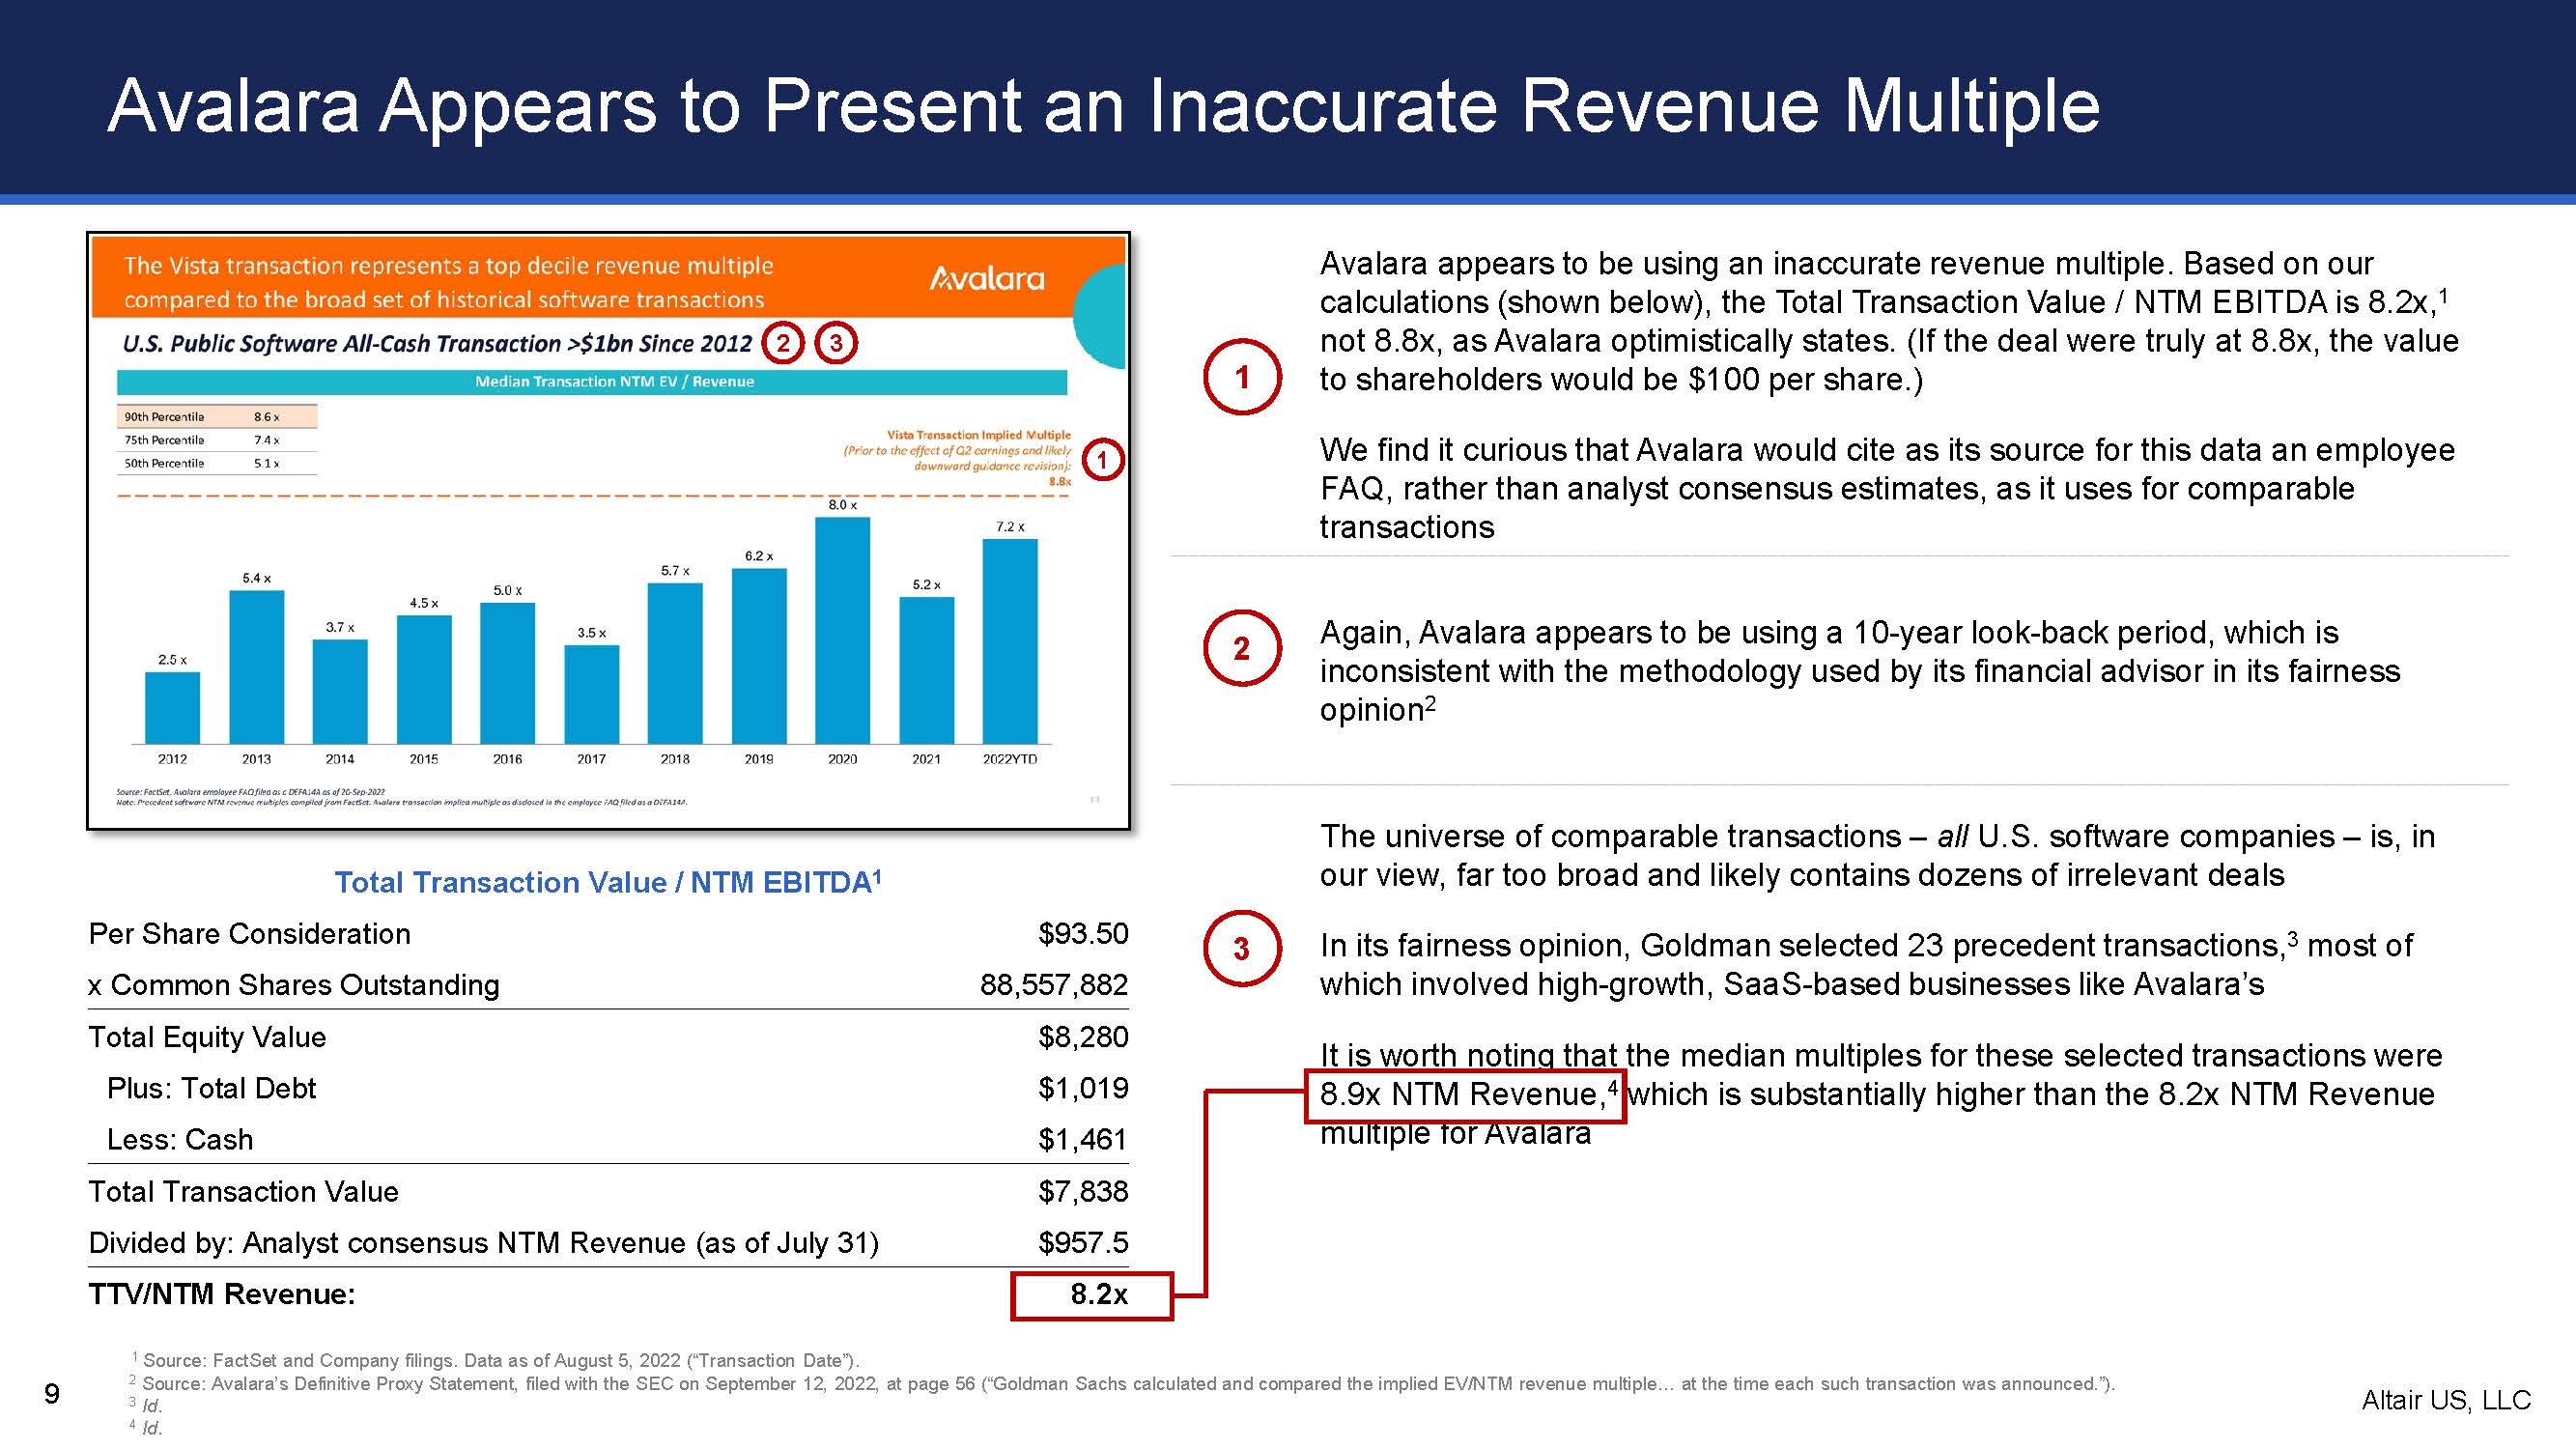
Task: Click the 2012 bar labeled 2.5x
Action: click(x=172, y=707)
